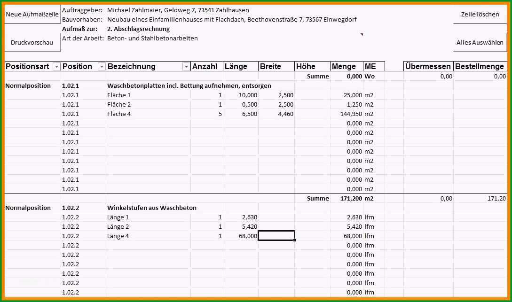Open the Bezeichnung column filter dropdown

(186, 67)
